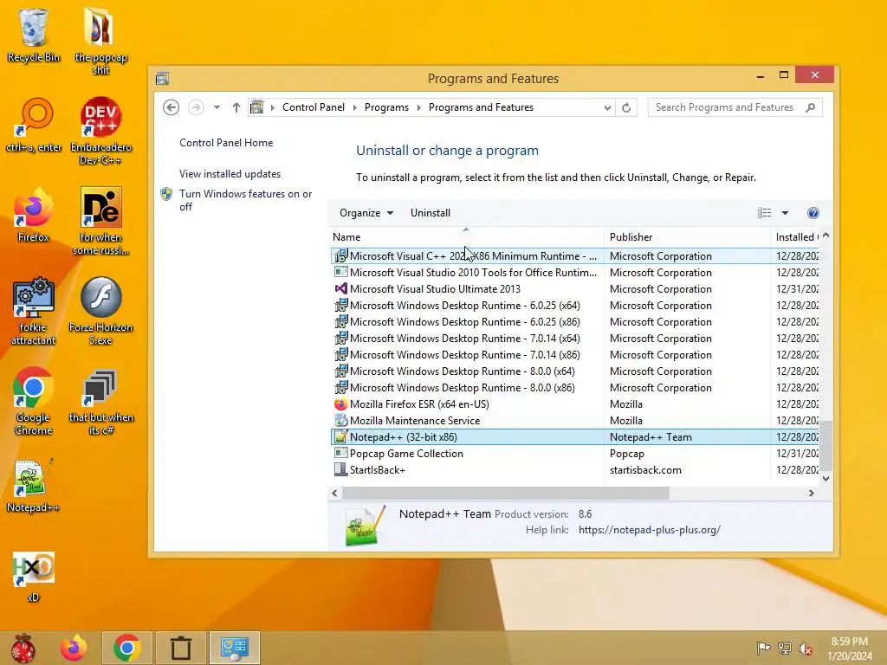This screenshot has height=665, width=887.
Task: Select the xD HxD desktop shortcut
Action: point(34,577)
